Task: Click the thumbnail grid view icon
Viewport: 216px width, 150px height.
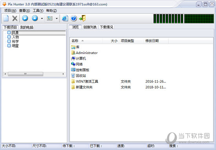Action: pos(49,18)
